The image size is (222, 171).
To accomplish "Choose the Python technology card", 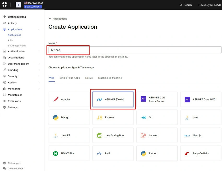I will click(x=157, y=153).
